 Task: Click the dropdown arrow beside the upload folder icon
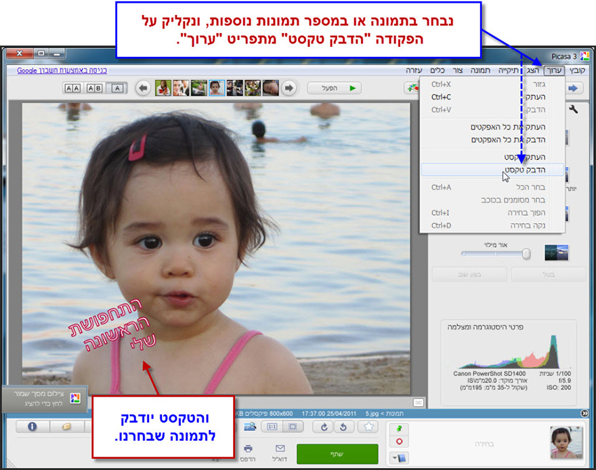pos(393,456)
